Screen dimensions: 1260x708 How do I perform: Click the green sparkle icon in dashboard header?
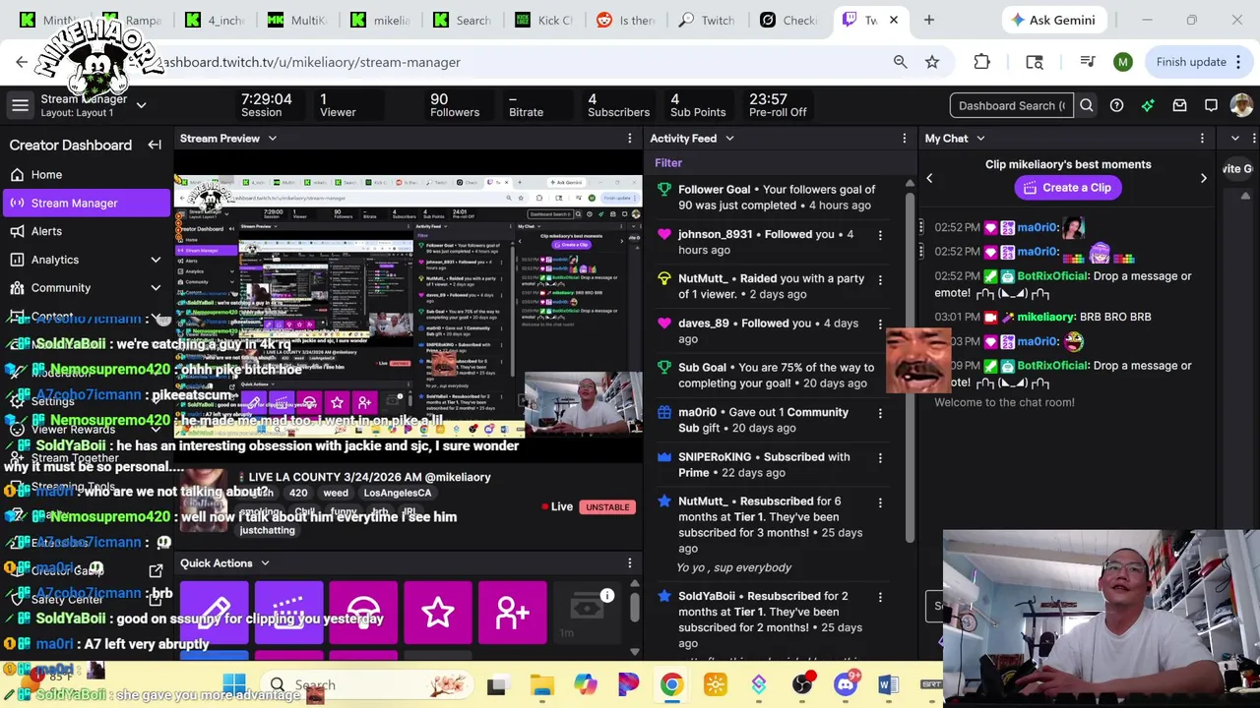coord(1148,105)
